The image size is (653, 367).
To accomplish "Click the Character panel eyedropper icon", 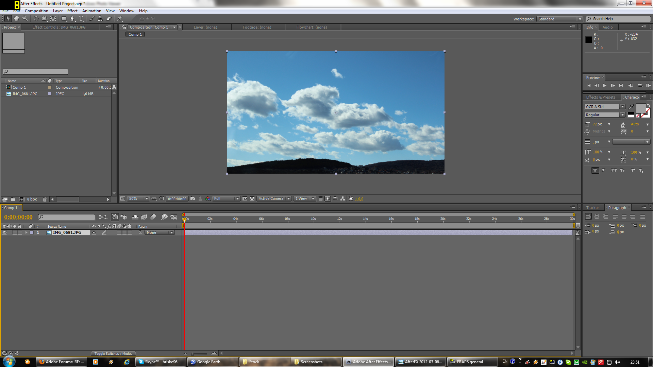I will pyautogui.click(x=631, y=107).
